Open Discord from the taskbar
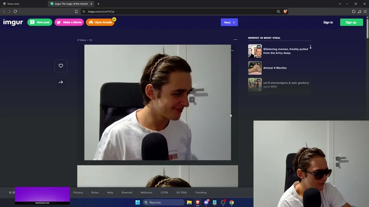The width and height of the screenshot is (369, 207). [x=206, y=202]
